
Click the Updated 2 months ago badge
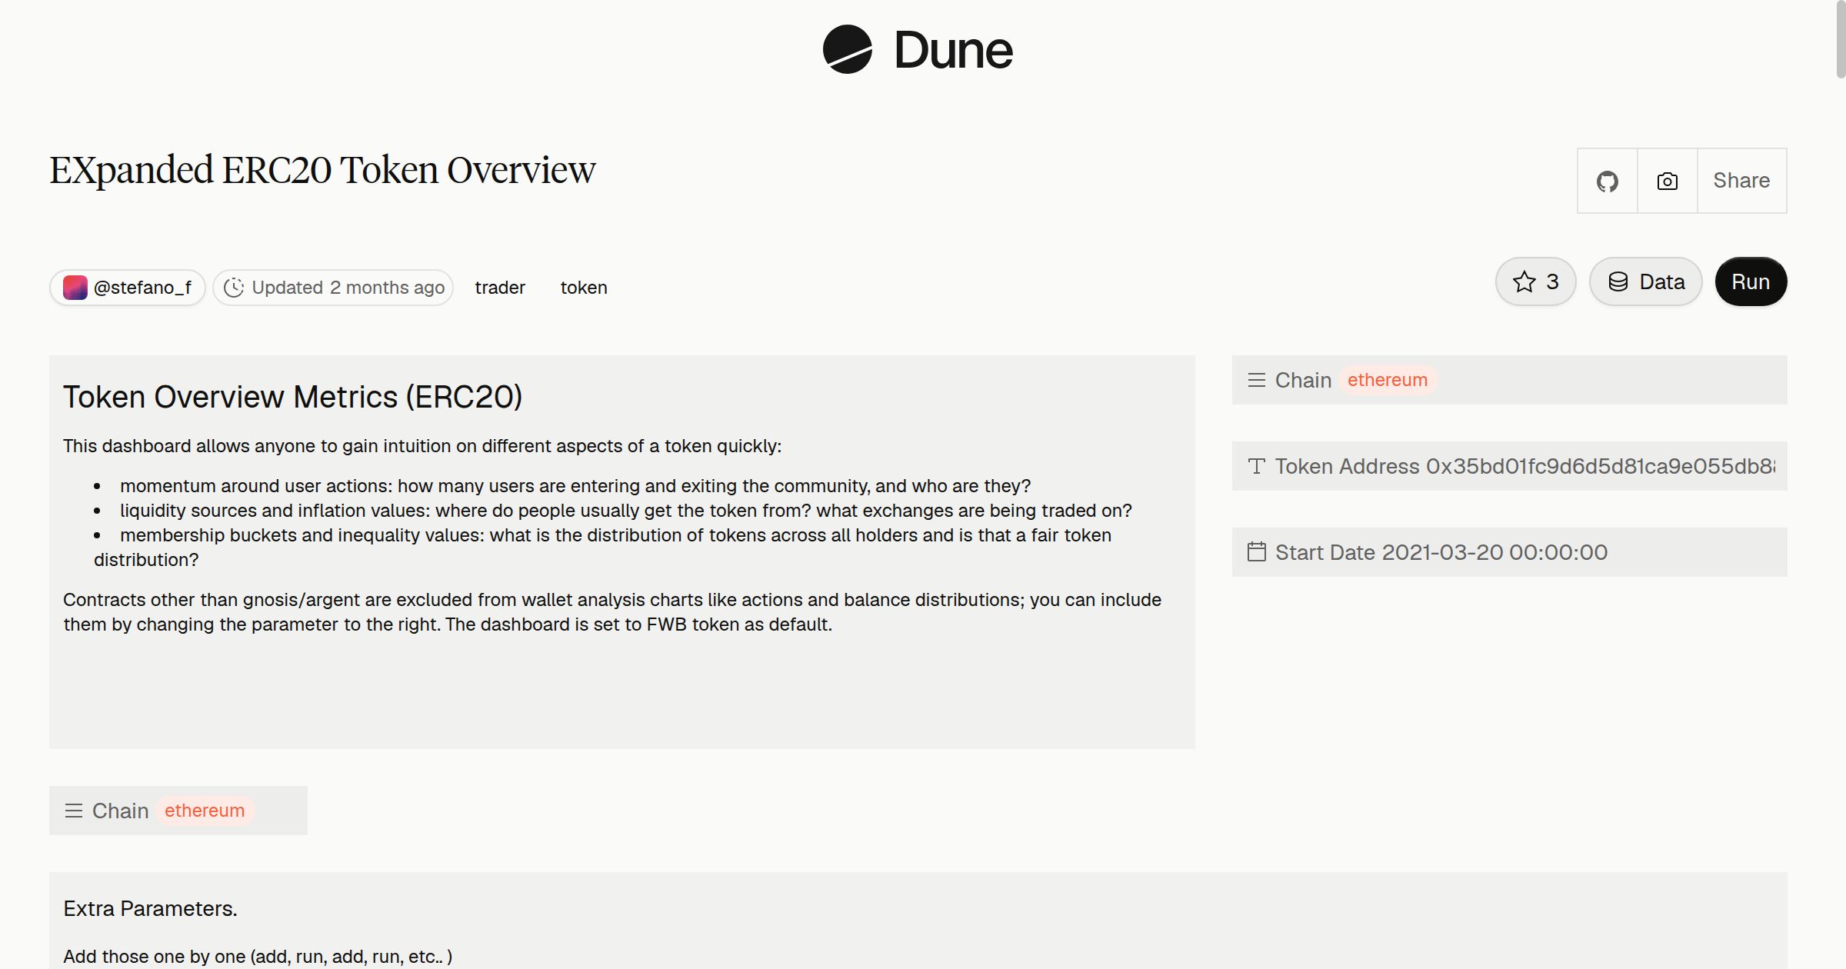[x=333, y=288]
